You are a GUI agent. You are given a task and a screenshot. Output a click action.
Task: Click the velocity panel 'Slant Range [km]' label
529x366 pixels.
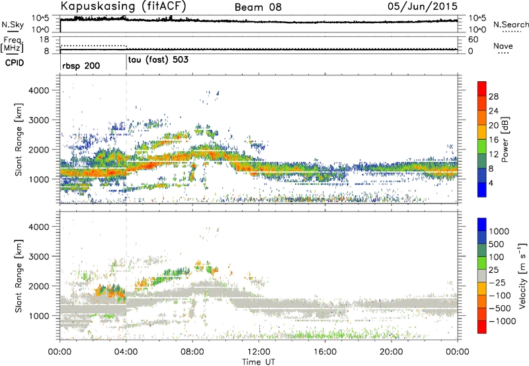pyautogui.click(x=19, y=275)
